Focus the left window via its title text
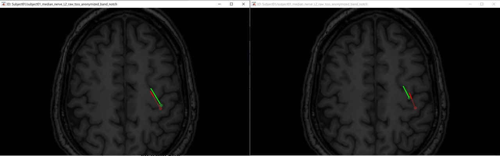Viewport: 500px width, 156px height. coord(62,4)
